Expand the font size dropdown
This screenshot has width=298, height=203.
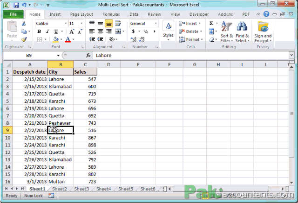click(81, 24)
